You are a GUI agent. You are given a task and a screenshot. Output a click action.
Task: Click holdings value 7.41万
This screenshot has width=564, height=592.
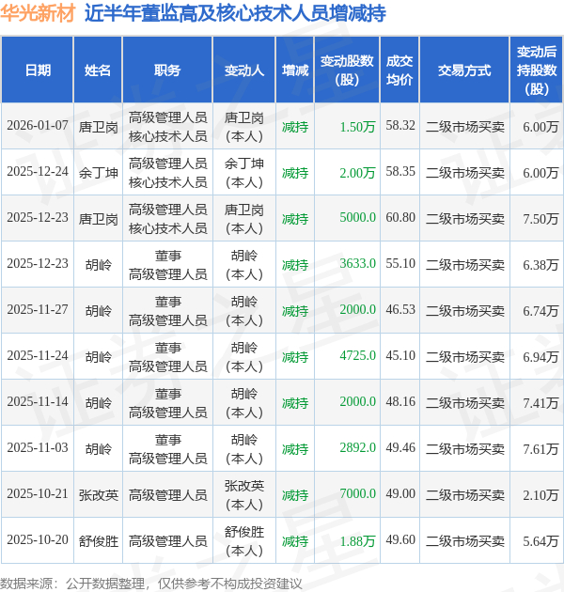click(x=540, y=403)
